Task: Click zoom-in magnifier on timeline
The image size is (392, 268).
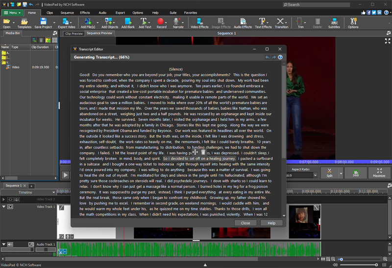Action: [385, 259]
